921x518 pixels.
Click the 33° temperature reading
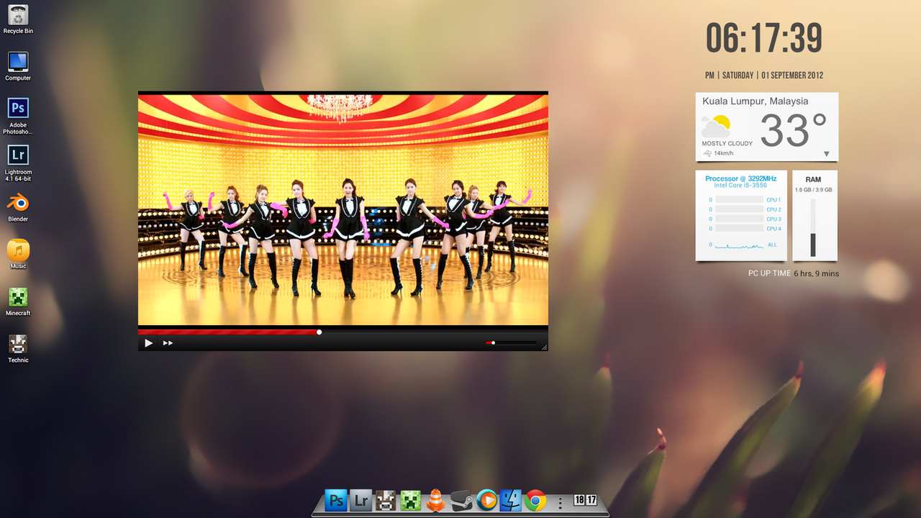point(794,130)
